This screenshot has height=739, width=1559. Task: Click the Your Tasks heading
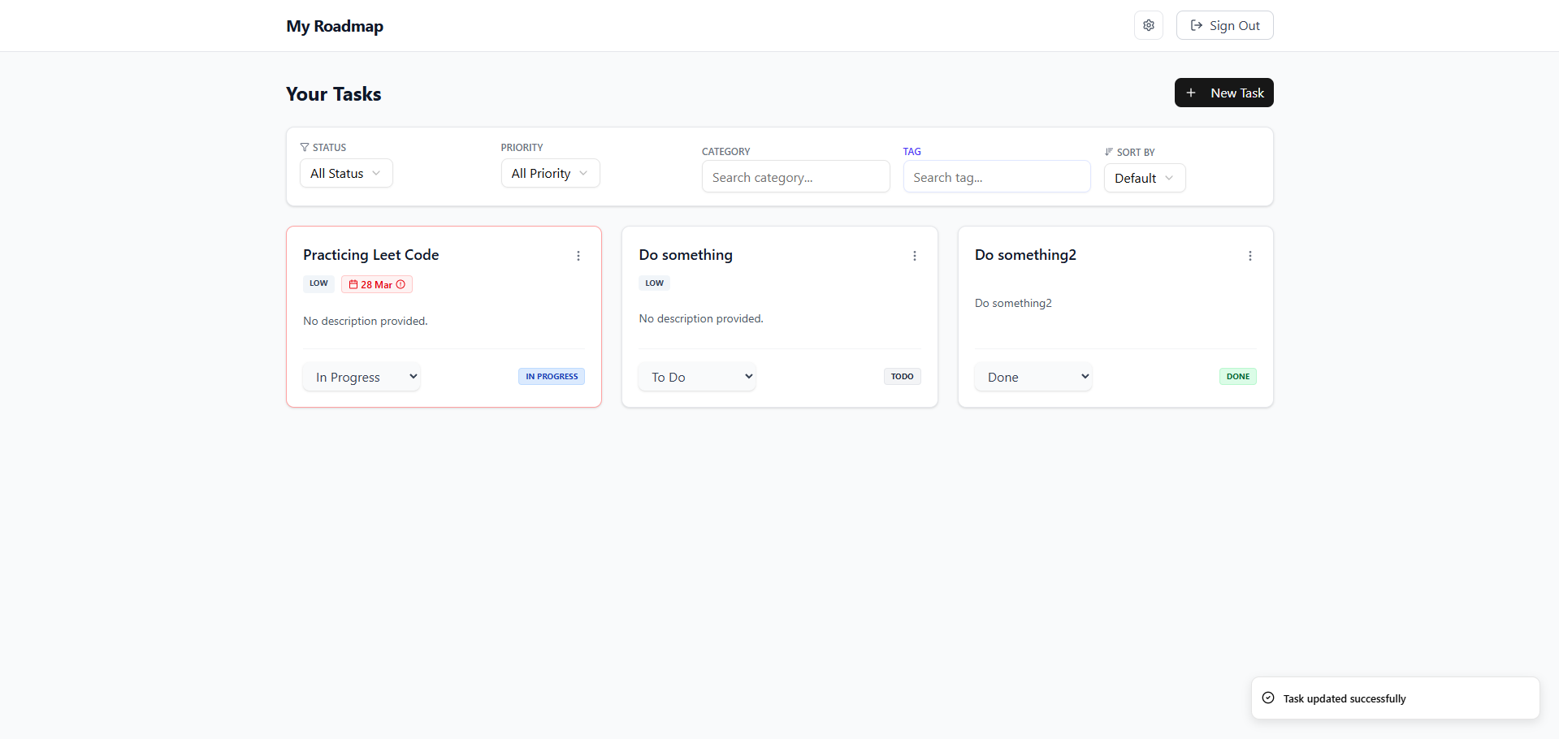tap(334, 94)
